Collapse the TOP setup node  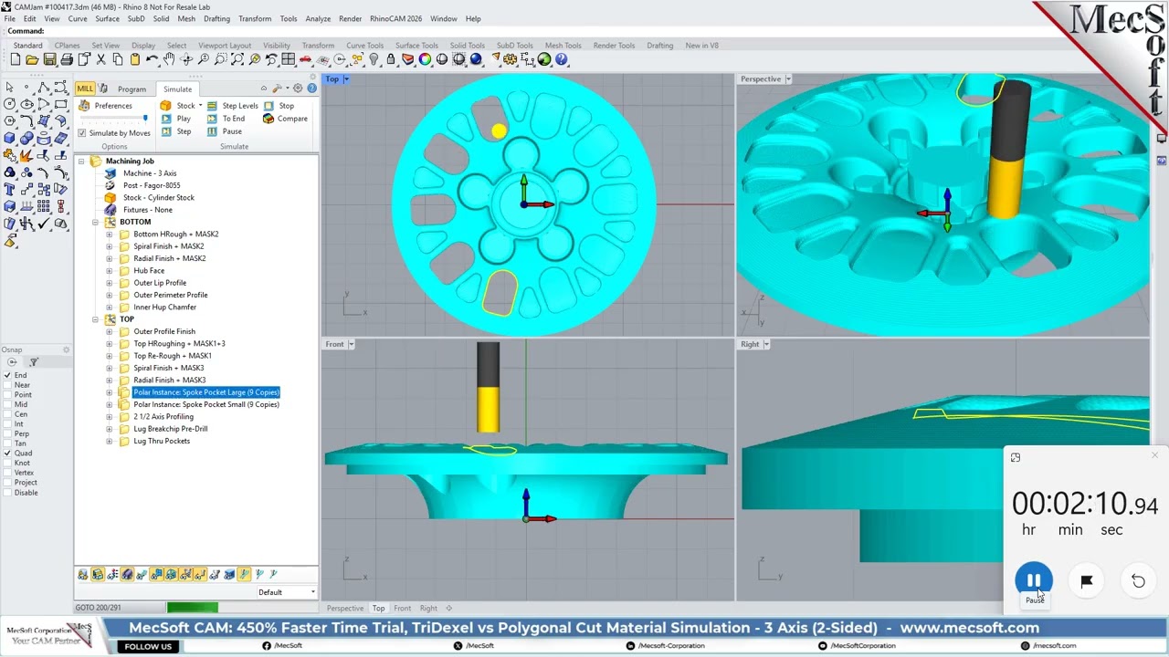(x=95, y=319)
